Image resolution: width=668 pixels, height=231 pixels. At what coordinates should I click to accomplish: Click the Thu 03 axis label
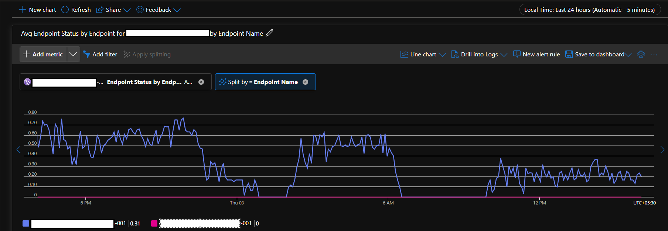click(237, 203)
